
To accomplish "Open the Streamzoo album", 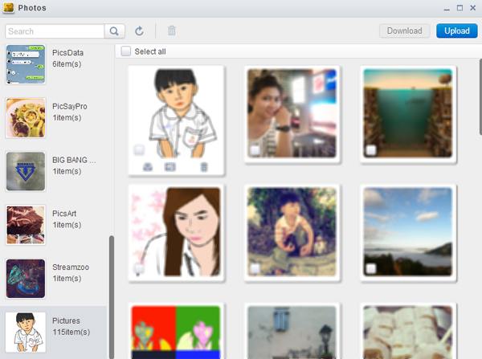I will (54, 279).
